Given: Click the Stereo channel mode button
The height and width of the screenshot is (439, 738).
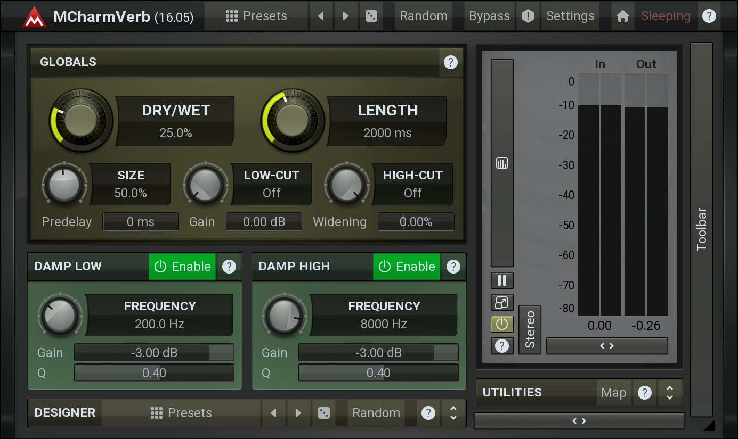Looking at the screenshot, I should (x=530, y=329).
